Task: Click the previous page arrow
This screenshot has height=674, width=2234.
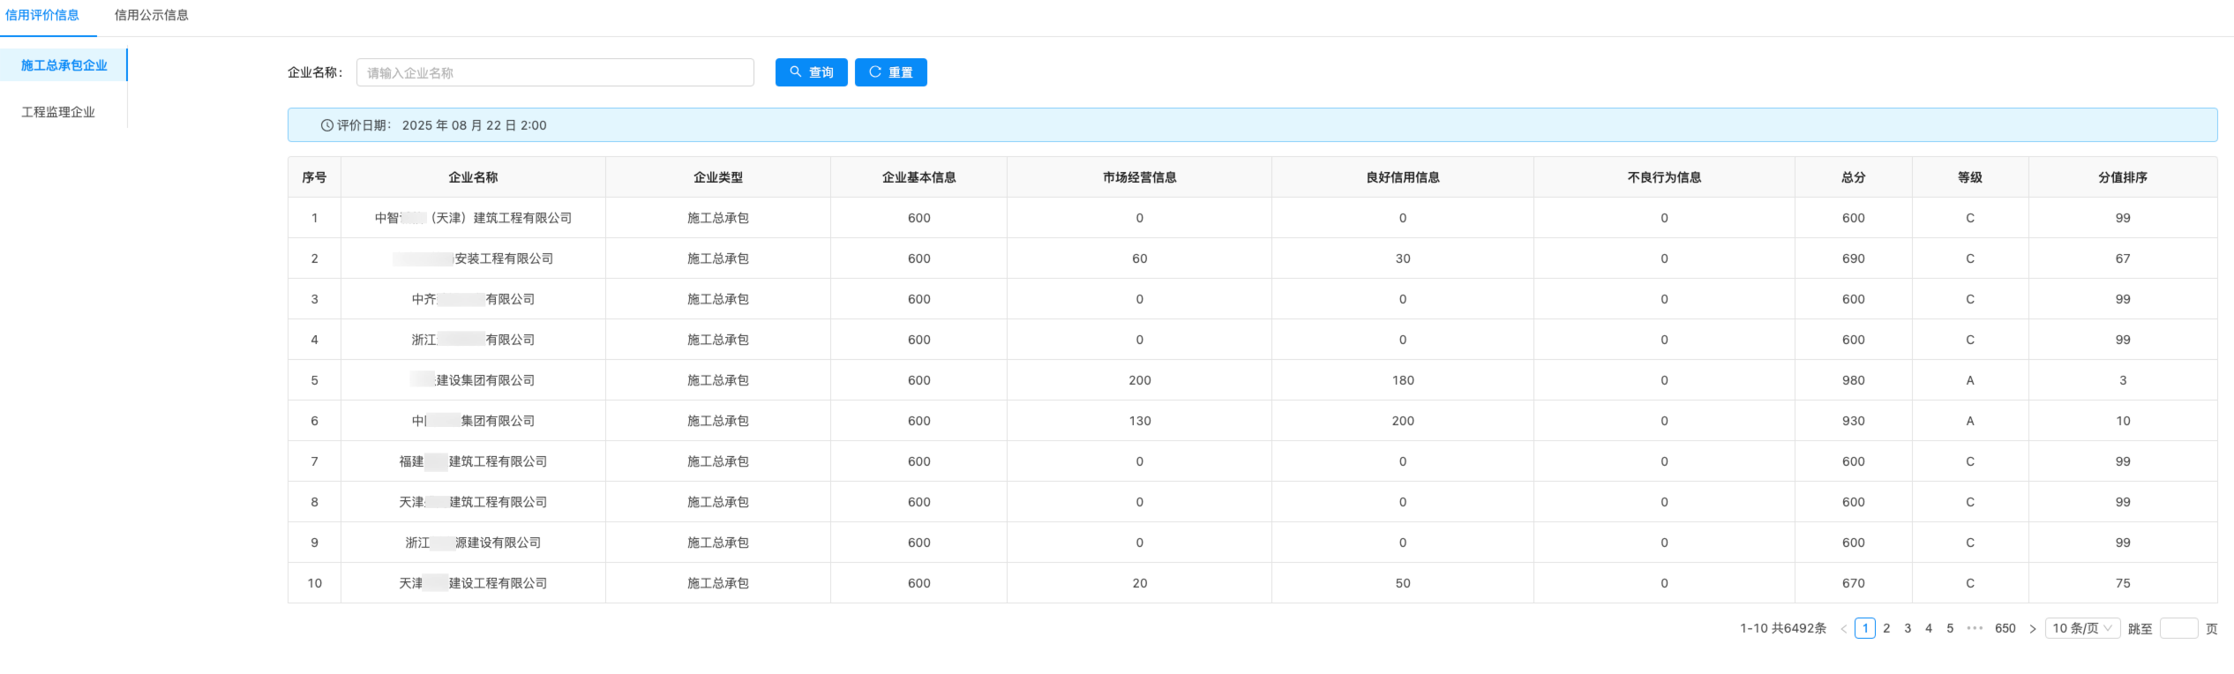Action: click(1843, 629)
